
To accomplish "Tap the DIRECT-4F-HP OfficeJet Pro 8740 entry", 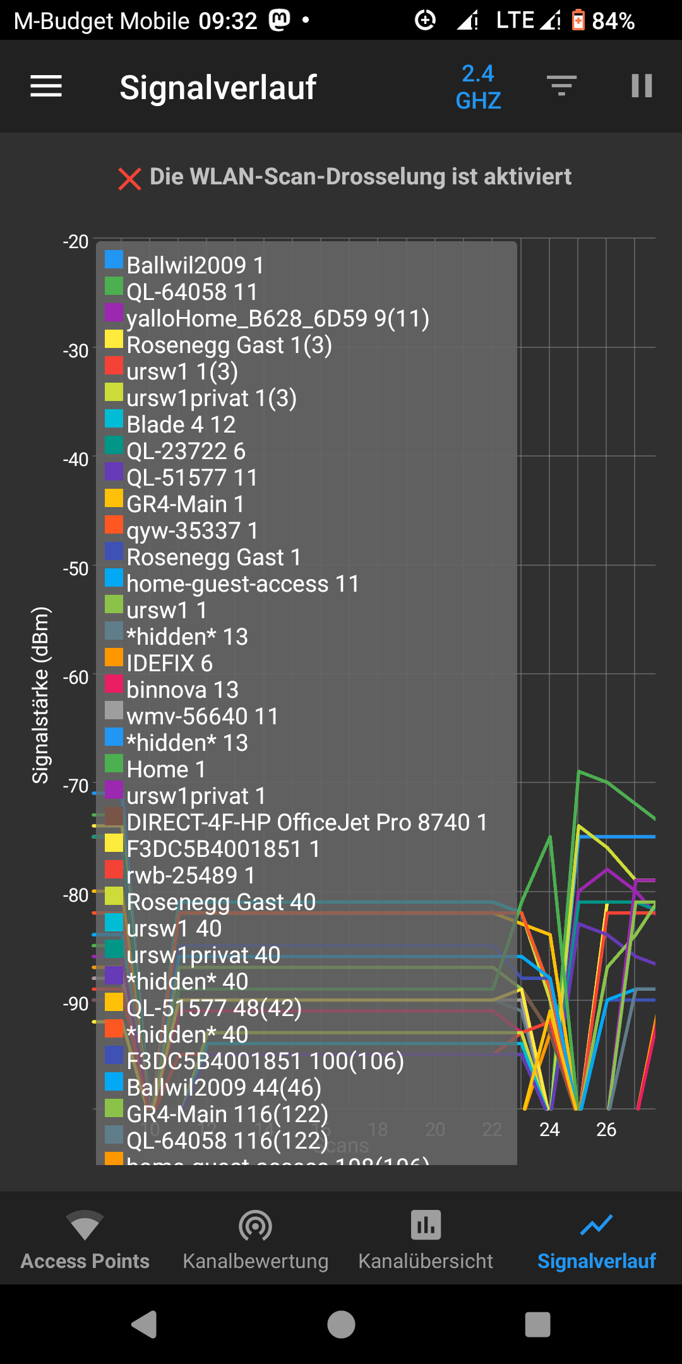I will (307, 823).
